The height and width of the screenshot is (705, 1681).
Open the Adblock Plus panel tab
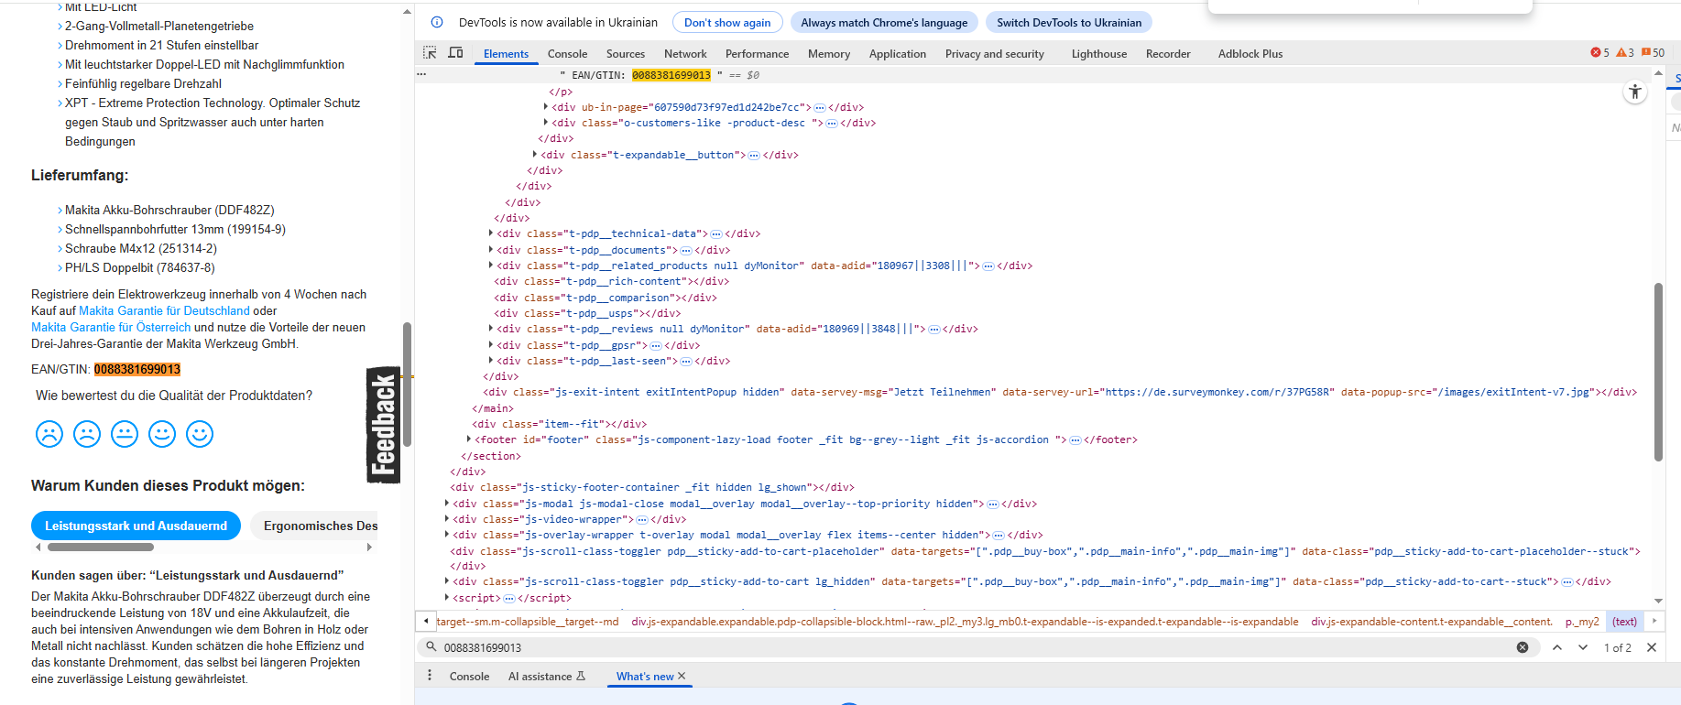click(x=1250, y=54)
